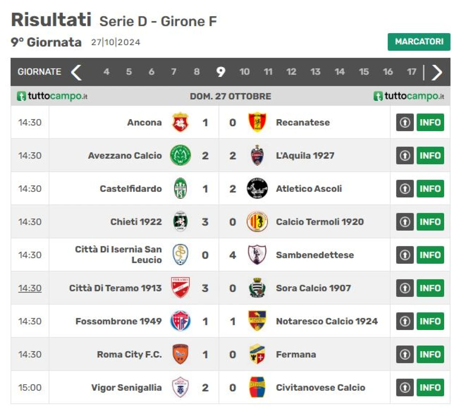Screen dimensions: 466x409
Task: Click the Recanatese team crest
Action: click(x=257, y=122)
